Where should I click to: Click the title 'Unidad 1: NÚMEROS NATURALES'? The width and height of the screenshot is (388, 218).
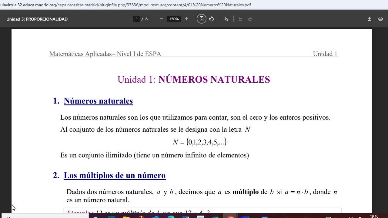(x=194, y=79)
